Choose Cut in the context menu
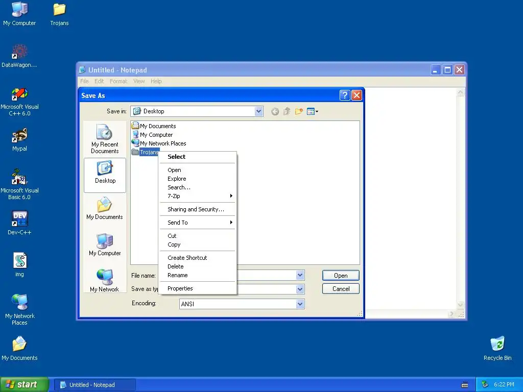 click(x=198, y=236)
